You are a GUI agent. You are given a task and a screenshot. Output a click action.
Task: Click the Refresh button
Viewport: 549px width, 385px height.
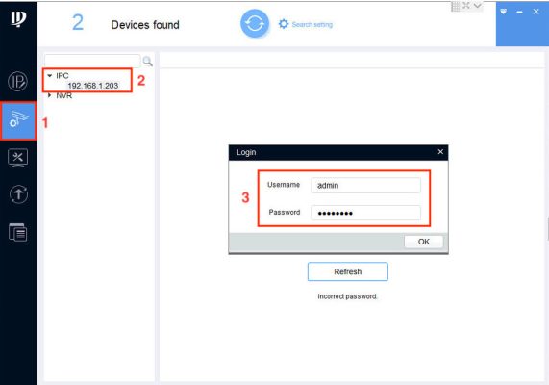click(348, 271)
